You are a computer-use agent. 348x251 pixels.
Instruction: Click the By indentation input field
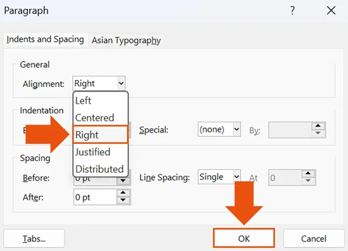tap(290, 130)
